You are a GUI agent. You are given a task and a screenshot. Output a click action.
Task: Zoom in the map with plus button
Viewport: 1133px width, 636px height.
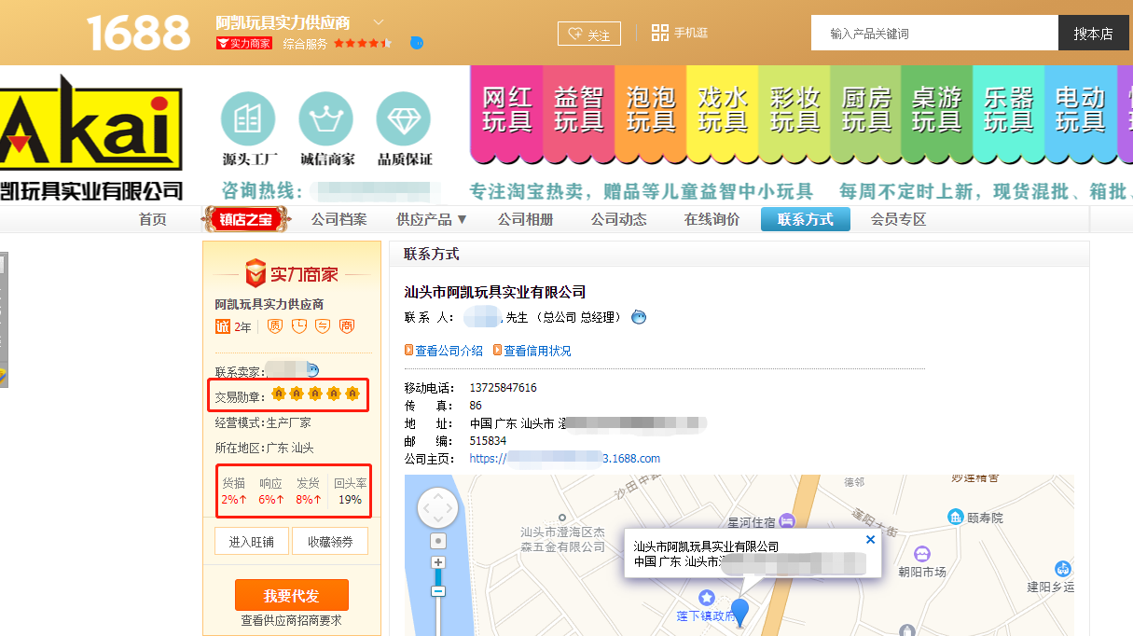pyautogui.click(x=438, y=562)
